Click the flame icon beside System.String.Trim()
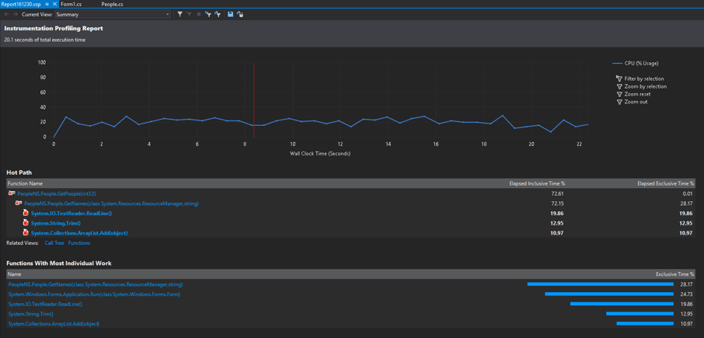 [26, 223]
